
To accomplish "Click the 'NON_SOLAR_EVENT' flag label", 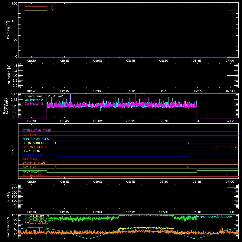I will 37,139.
